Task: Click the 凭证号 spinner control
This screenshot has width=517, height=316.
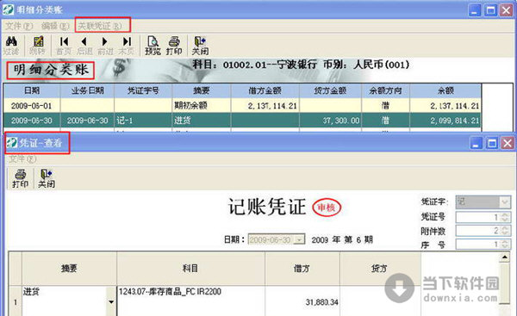Action: 505,217
